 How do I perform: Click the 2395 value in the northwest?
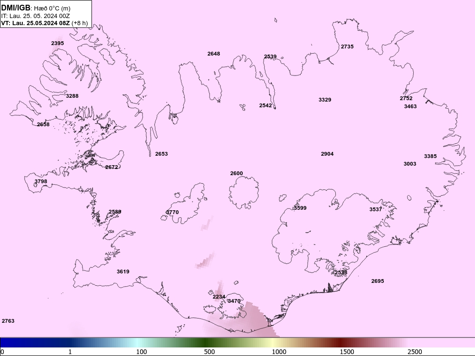57,43
